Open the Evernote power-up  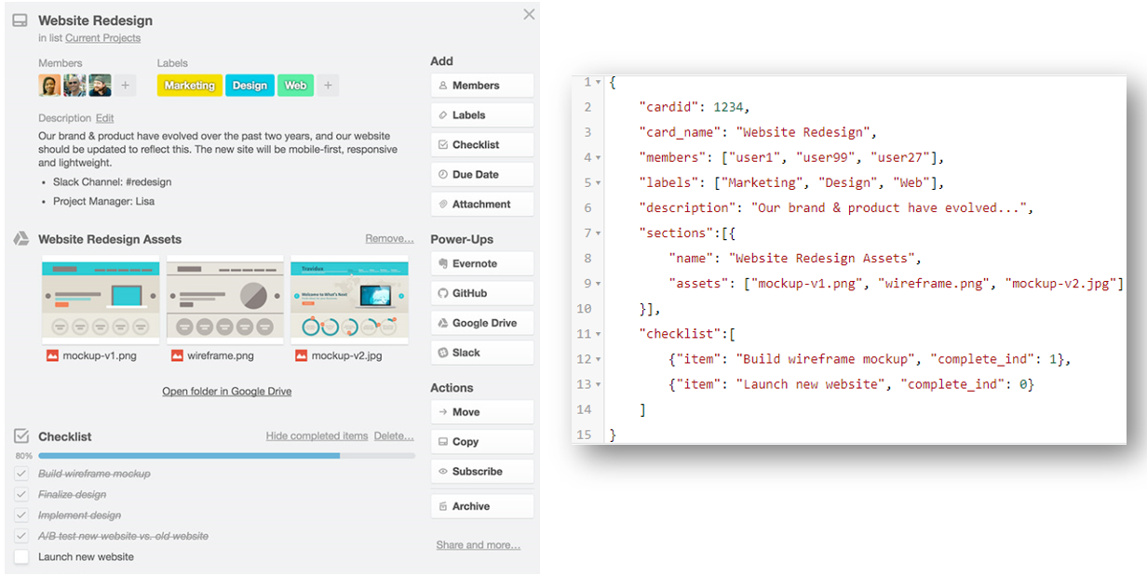(481, 263)
